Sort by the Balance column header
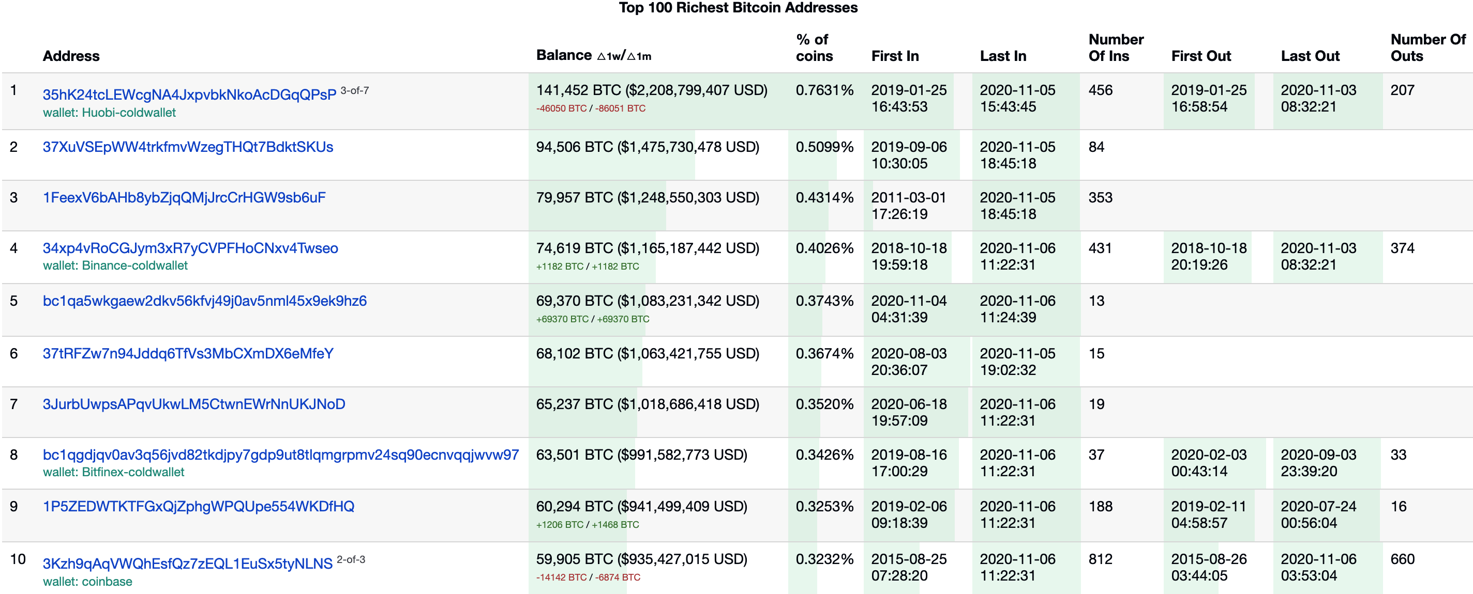Image resolution: width=1473 pixels, height=594 pixels. tap(563, 55)
